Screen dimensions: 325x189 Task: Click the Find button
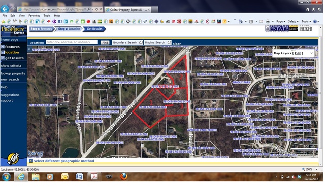click(x=105, y=42)
